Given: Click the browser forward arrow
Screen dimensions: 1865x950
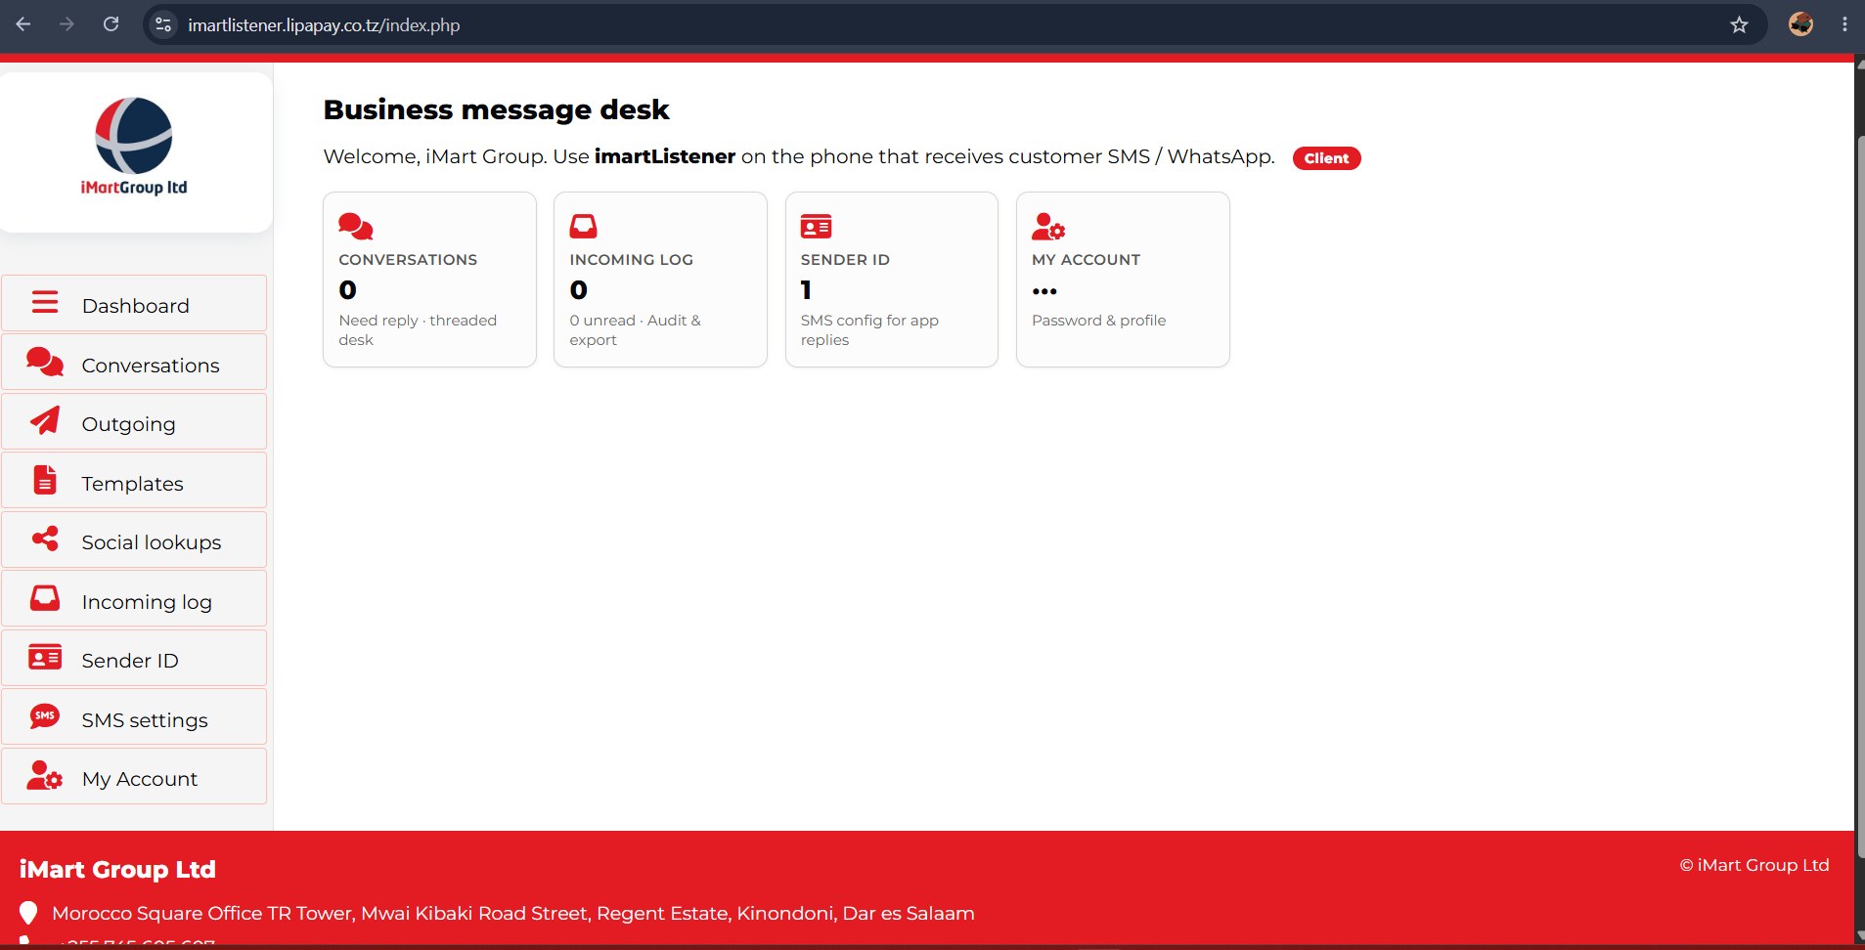Looking at the screenshot, I should pyautogui.click(x=67, y=24).
